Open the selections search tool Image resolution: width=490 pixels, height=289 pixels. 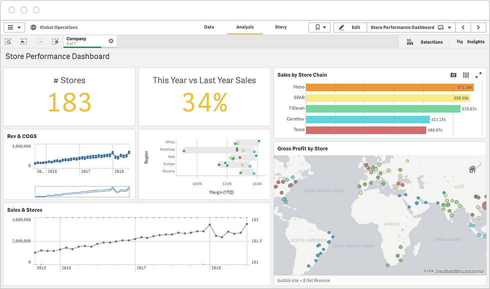(x=8, y=42)
